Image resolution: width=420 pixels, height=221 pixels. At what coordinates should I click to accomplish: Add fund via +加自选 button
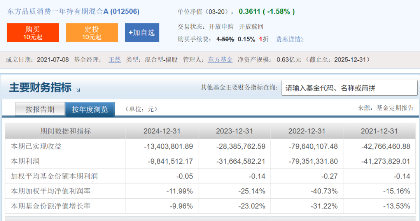click(x=142, y=33)
